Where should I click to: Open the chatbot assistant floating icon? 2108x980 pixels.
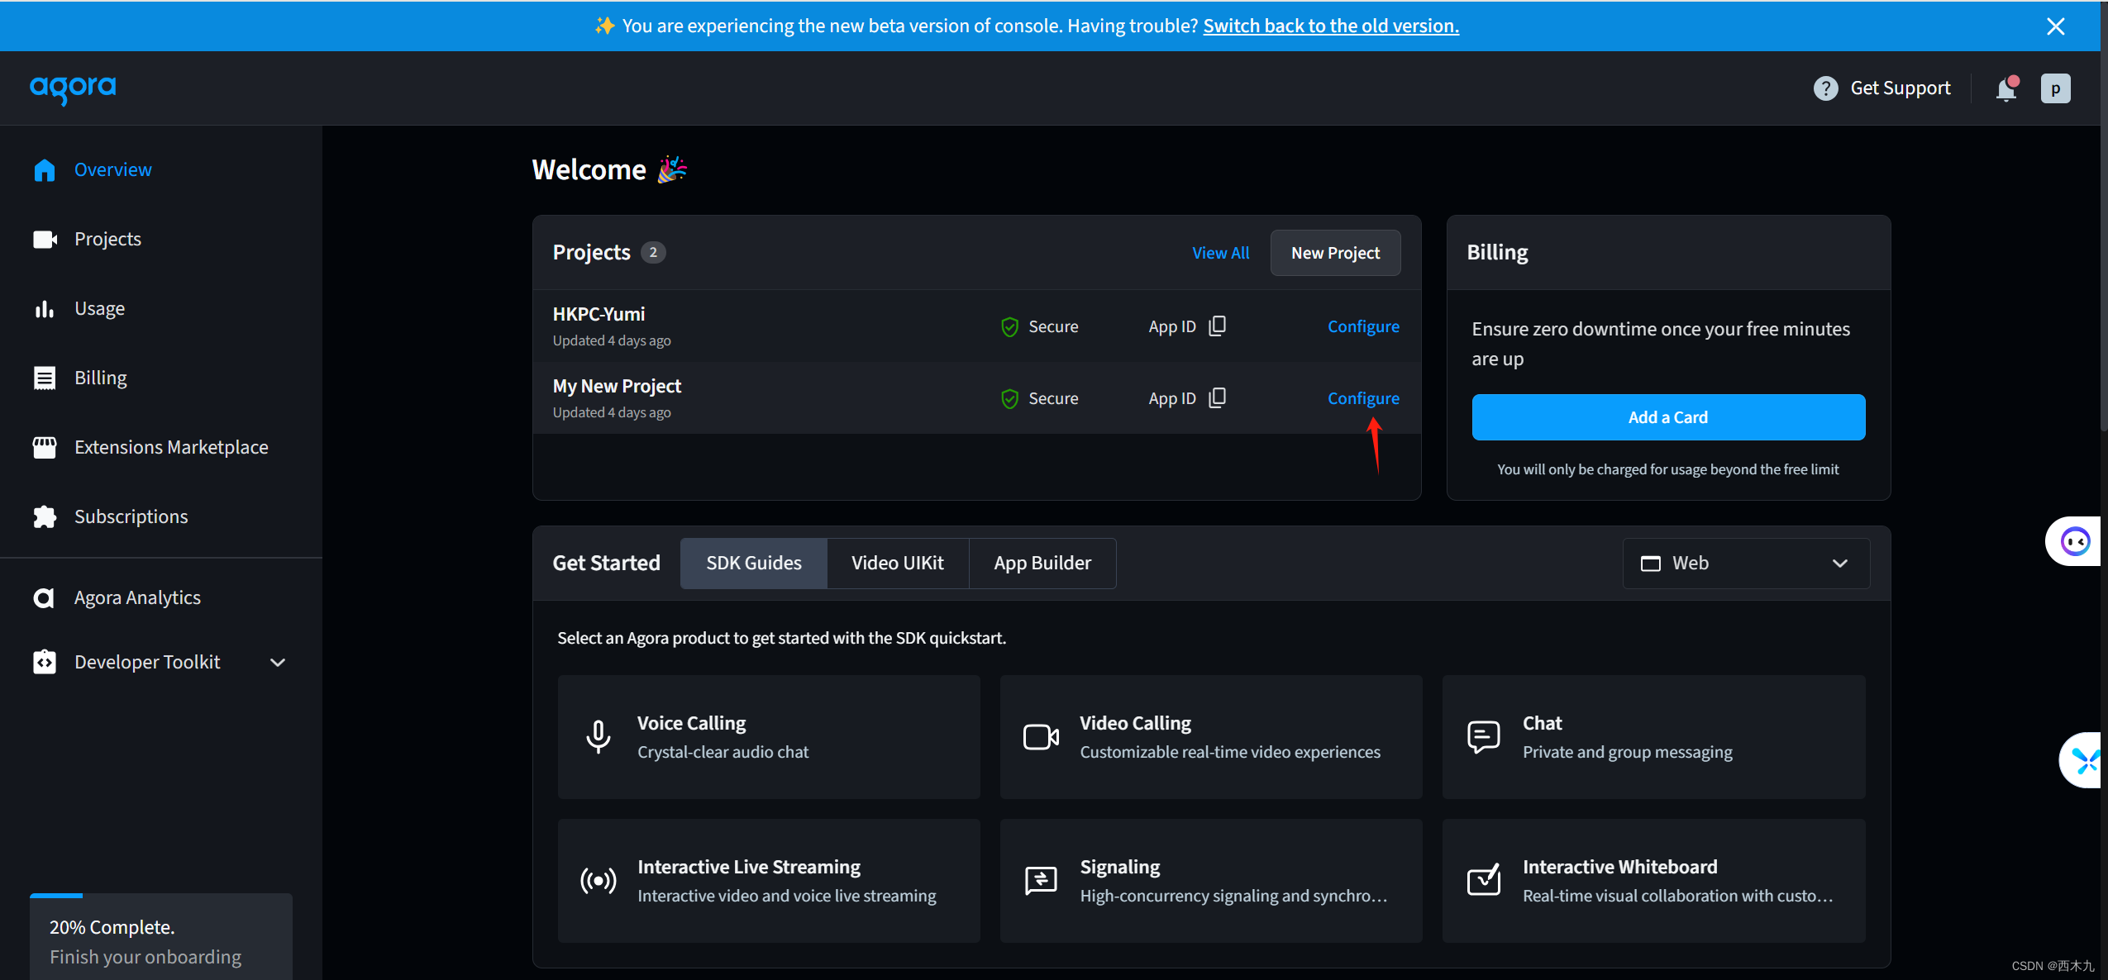pyautogui.click(x=2075, y=541)
